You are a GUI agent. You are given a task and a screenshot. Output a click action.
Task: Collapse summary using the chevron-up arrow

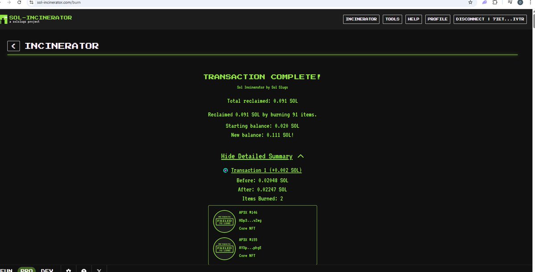click(x=300, y=156)
